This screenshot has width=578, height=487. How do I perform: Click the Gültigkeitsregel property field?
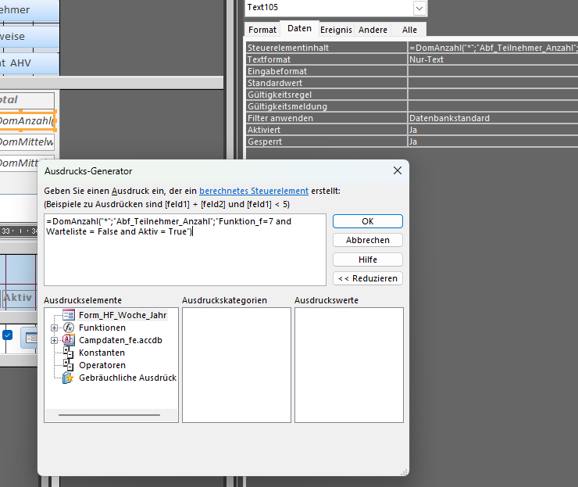coord(493,95)
